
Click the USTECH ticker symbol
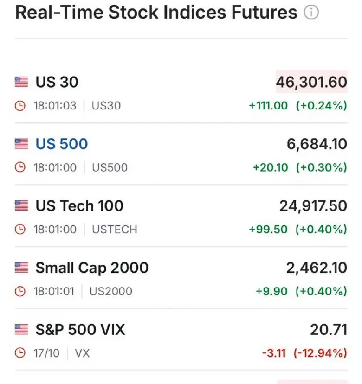pos(115,229)
